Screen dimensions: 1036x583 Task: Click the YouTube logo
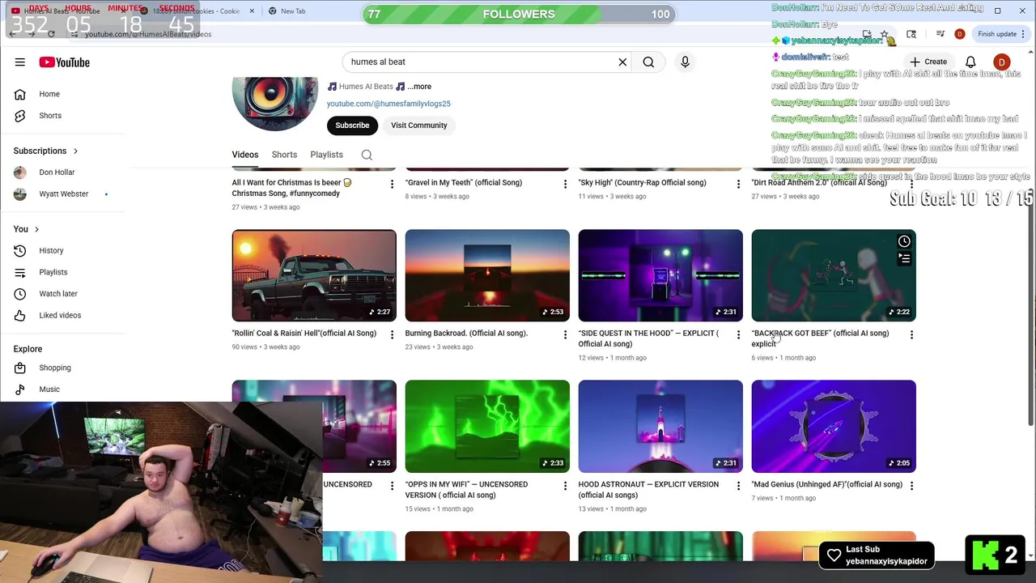coord(64,62)
